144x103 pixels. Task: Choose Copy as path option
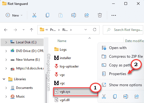(x=116, y=65)
